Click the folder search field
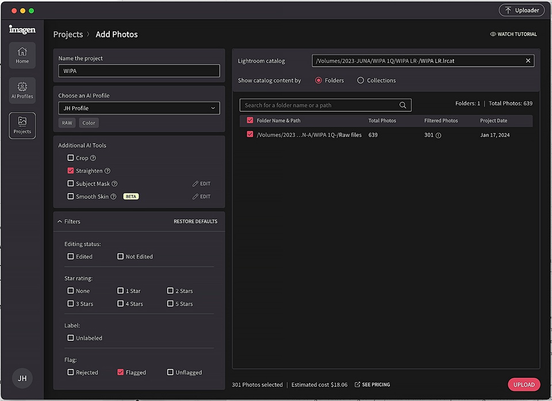This screenshot has width=552, height=401. [325, 105]
